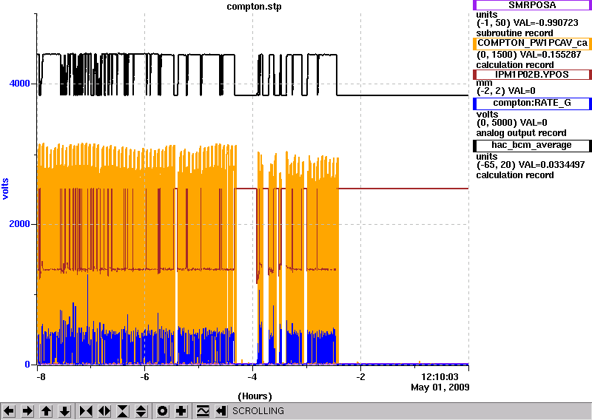Click the circle auto-scale icon
The image size is (592, 420).
(x=163, y=410)
